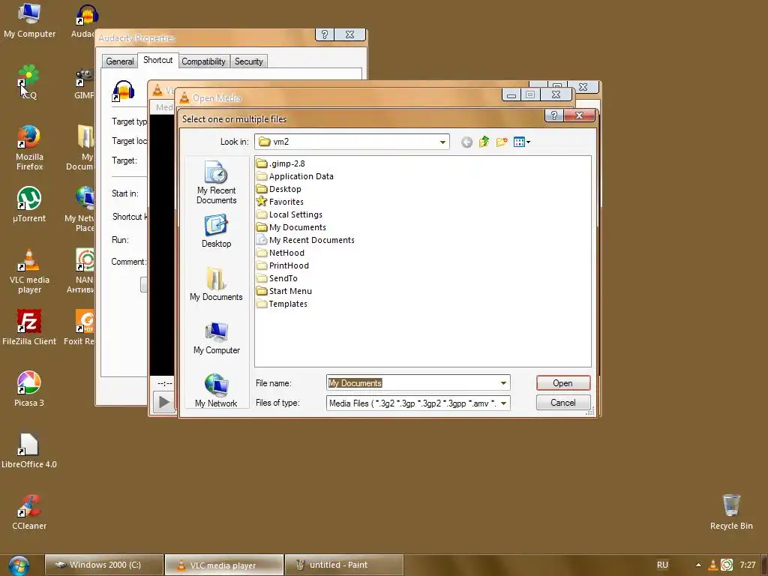768x576 pixels.
Task: Switch to the Shortcut tab in Audacity Properties
Action: [x=157, y=60]
